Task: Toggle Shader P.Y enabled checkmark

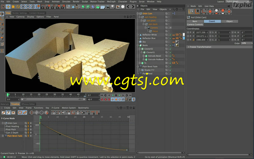Action: (170, 70)
